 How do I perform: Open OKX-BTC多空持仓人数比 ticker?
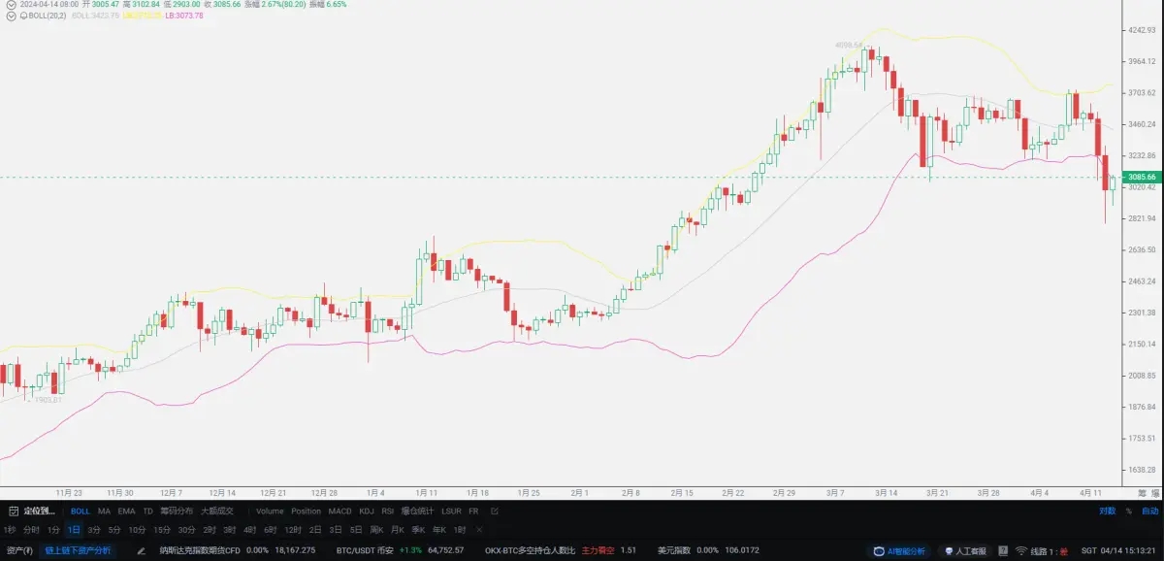pyautogui.click(x=531, y=550)
